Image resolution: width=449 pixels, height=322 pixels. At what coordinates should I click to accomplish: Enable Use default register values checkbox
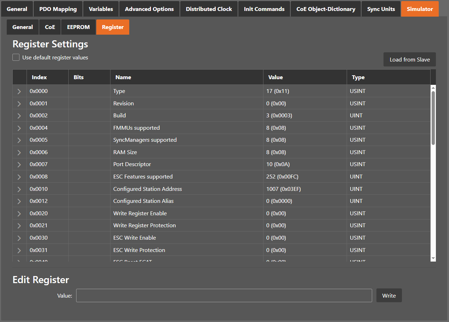(x=16, y=57)
